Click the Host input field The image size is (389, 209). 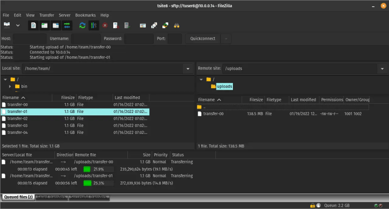[x=29, y=39]
